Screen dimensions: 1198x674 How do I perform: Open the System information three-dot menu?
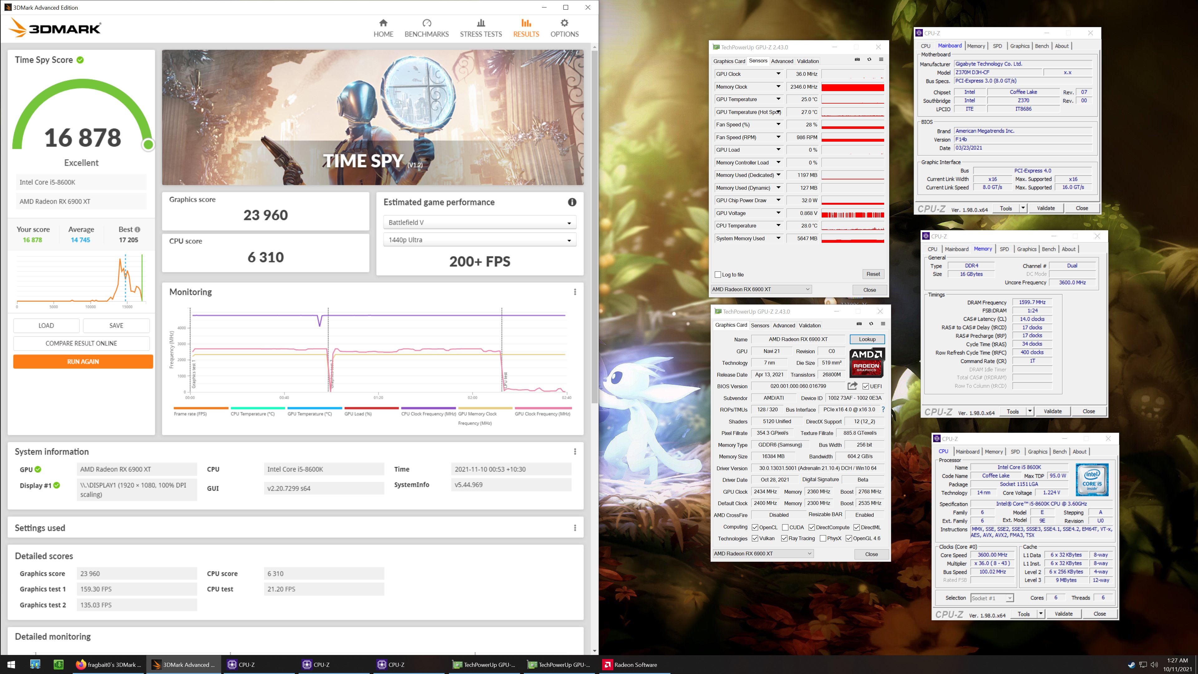tap(575, 451)
